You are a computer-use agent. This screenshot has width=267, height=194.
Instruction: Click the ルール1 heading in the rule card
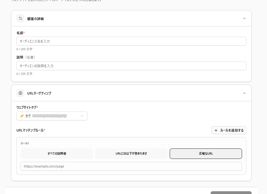[25, 143]
